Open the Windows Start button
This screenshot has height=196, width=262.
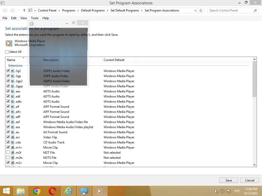(x=6, y=191)
